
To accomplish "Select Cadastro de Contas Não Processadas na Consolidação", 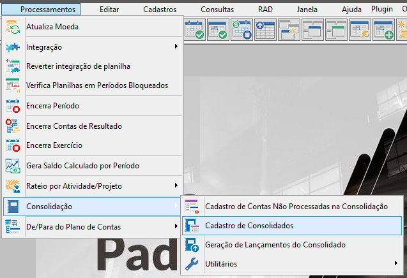I will point(292,207).
